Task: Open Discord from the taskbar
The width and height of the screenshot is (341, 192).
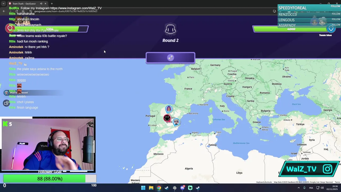Action: [182, 188]
